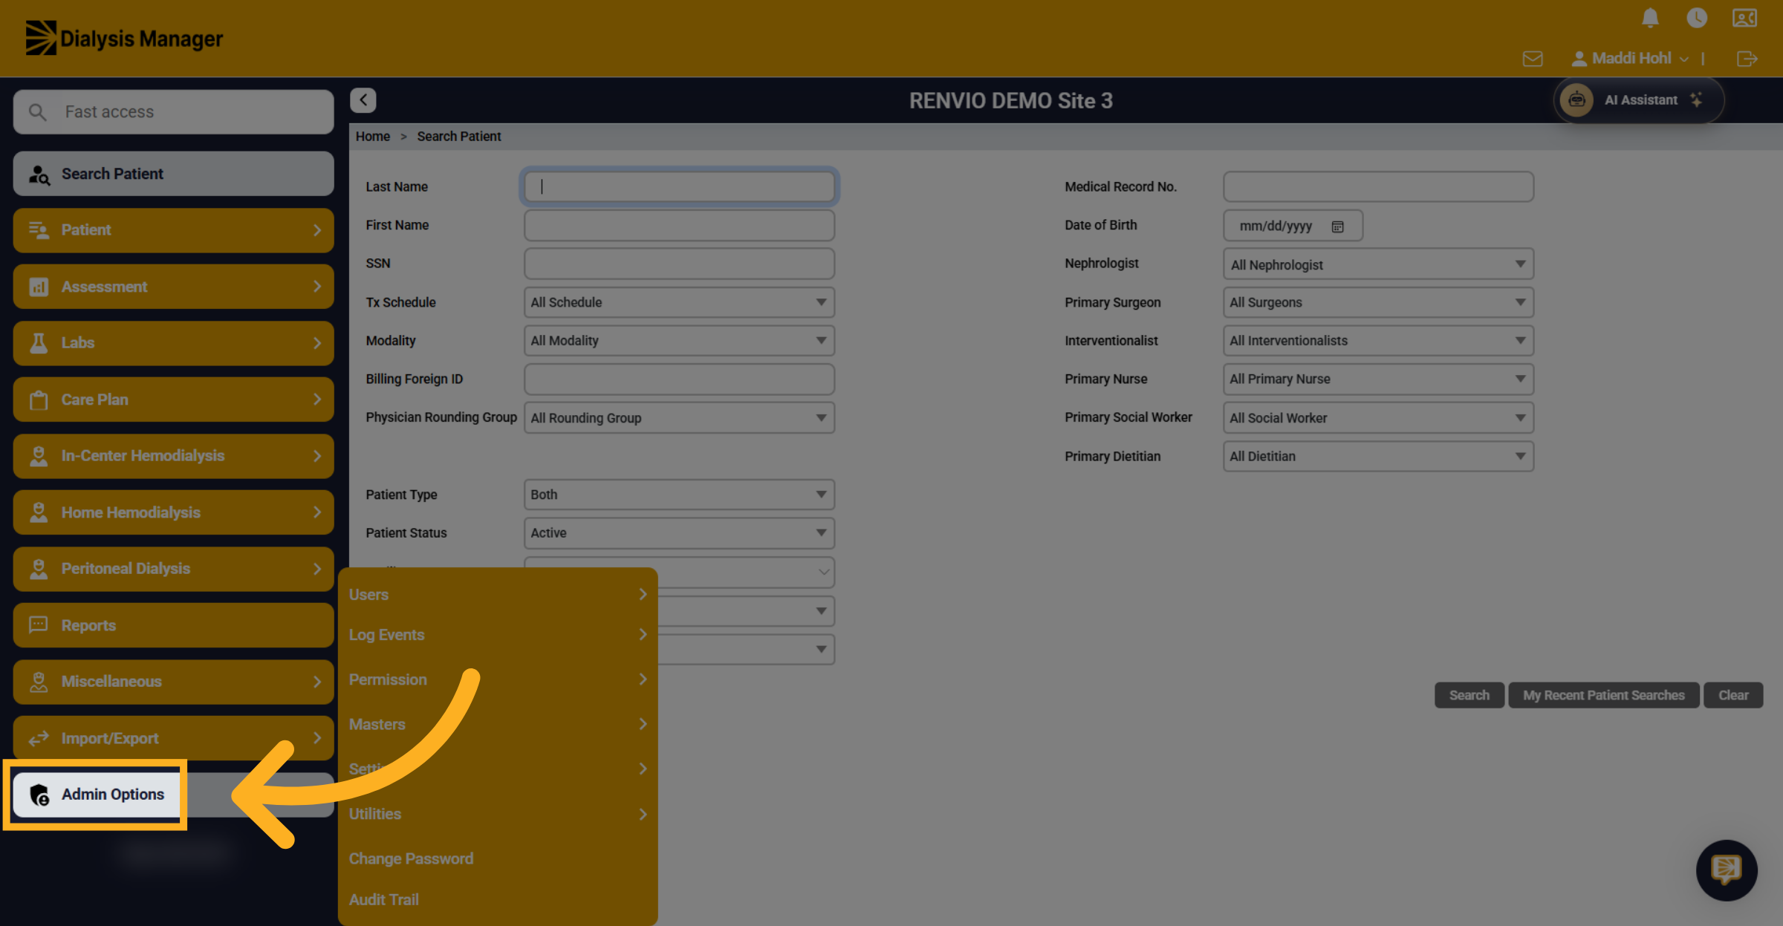Open the Masters submenu
The image size is (1783, 926).
click(x=498, y=724)
